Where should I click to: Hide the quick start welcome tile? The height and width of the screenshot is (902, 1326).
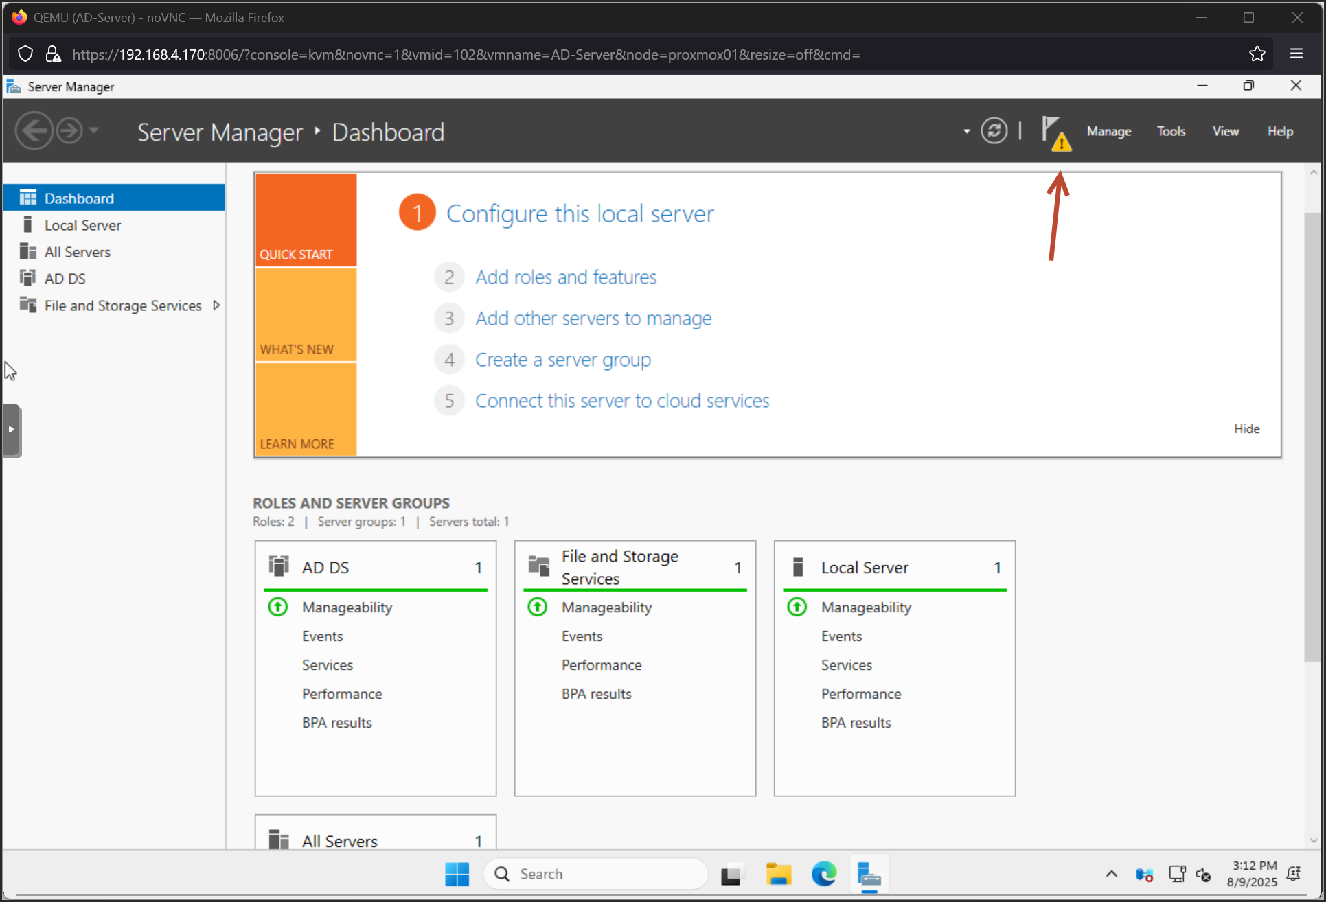click(1246, 428)
